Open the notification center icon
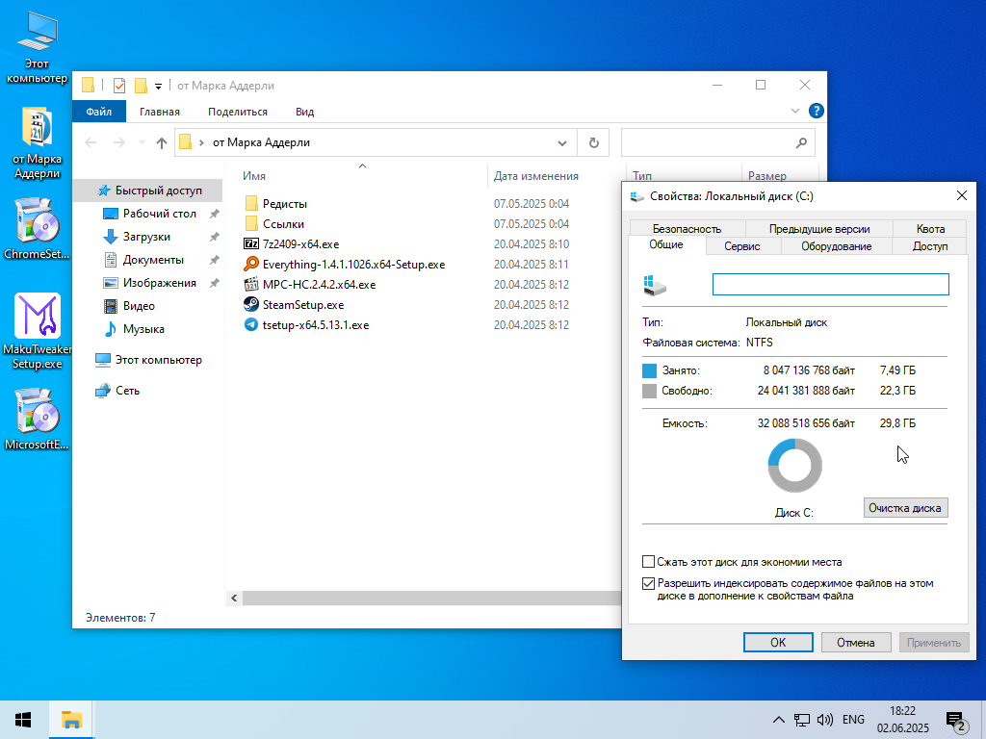 [957, 722]
